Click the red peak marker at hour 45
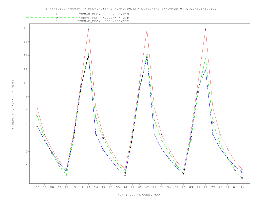The image size is (264, 204). [x=147, y=29]
